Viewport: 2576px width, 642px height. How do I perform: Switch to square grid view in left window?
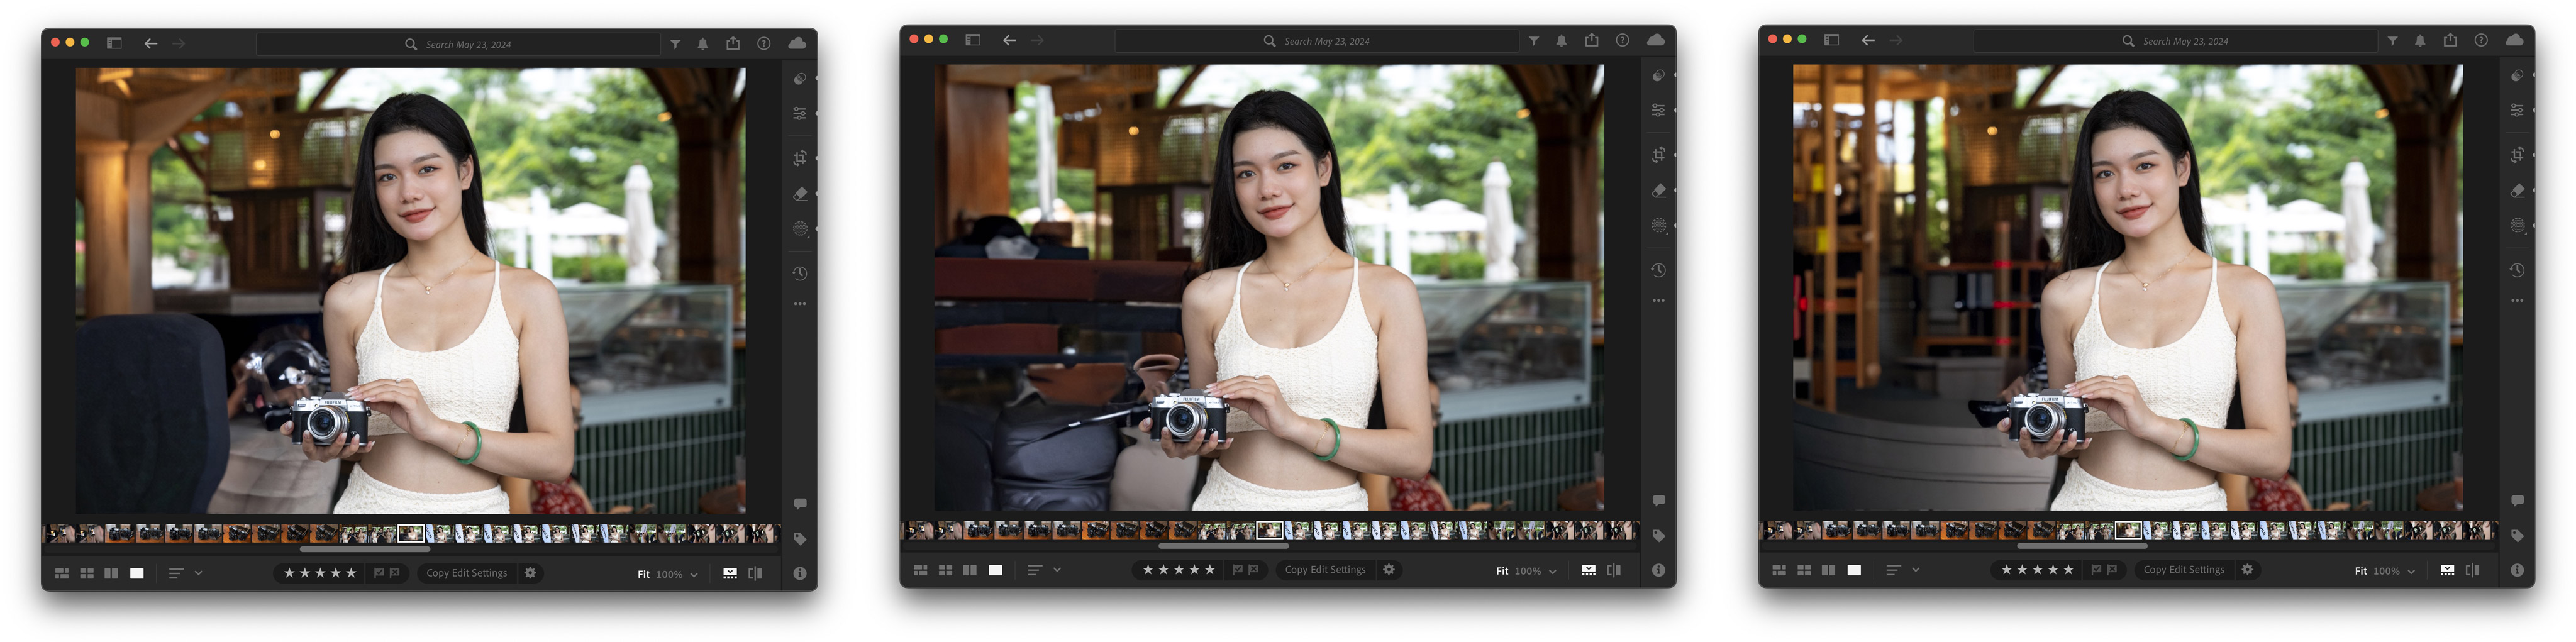(87, 574)
